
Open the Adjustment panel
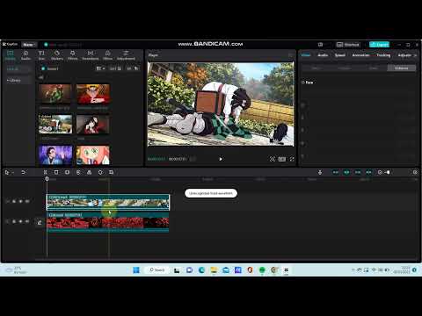126,54
